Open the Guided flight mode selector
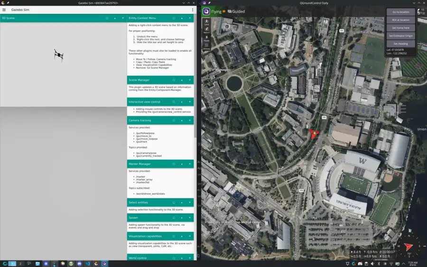 [x=236, y=11]
